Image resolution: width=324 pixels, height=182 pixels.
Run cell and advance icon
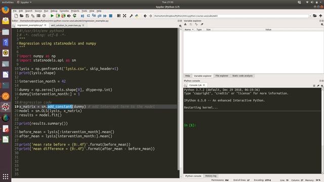[63, 16]
